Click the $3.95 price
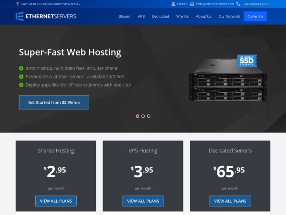The image size is (286, 215). coord(142,172)
